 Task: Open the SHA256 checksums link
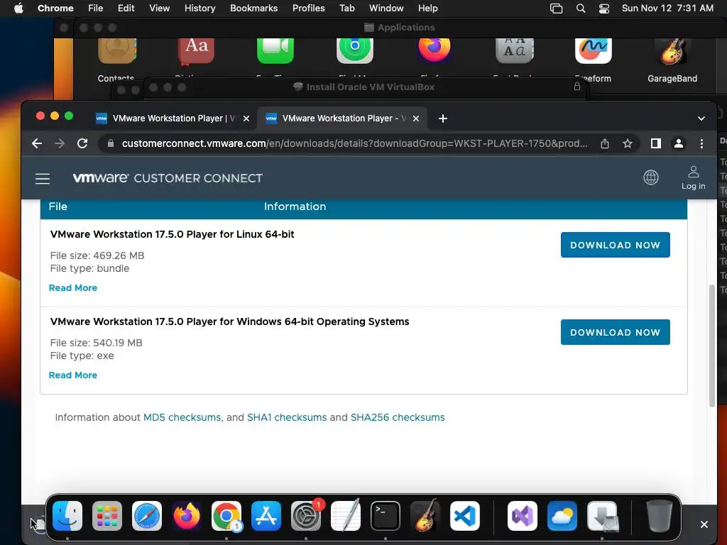(x=398, y=417)
